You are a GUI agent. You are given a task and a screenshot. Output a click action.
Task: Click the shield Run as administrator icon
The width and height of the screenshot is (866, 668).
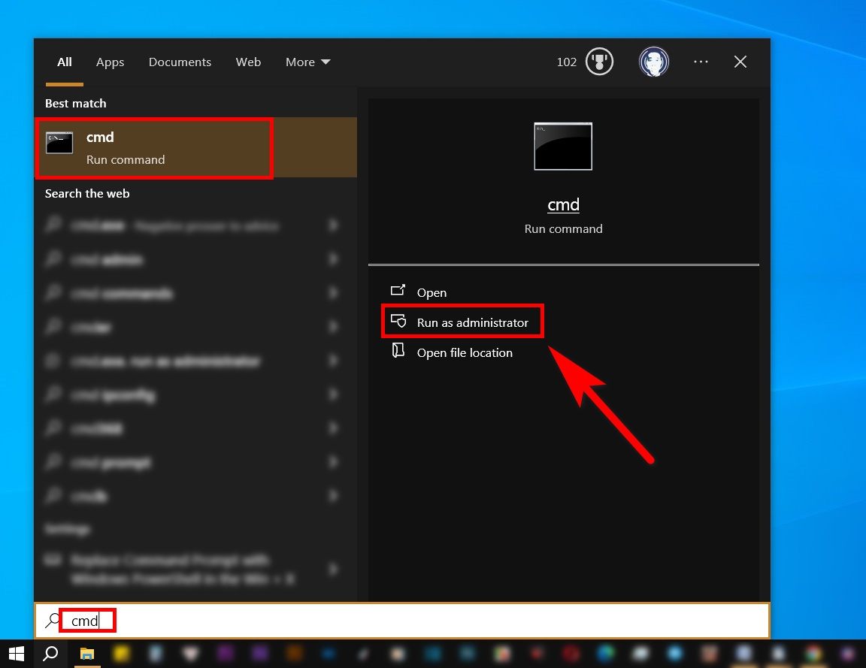pyautogui.click(x=398, y=321)
